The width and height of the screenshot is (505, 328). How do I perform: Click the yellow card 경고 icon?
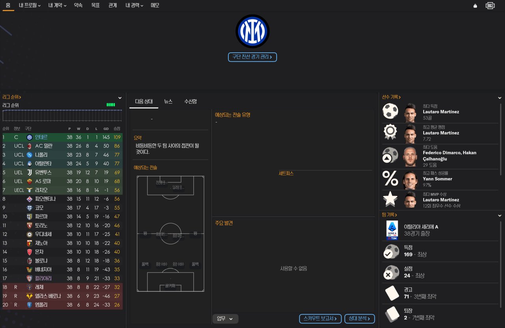[x=392, y=293]
